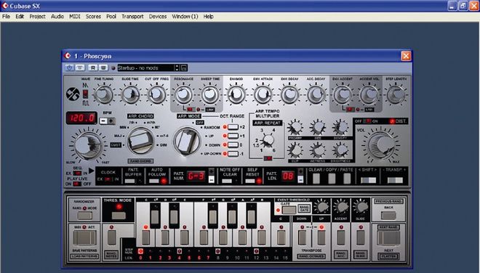Toggle the SEQ EX/IN switch
This screenshot has width=480, height=273.
76,173
